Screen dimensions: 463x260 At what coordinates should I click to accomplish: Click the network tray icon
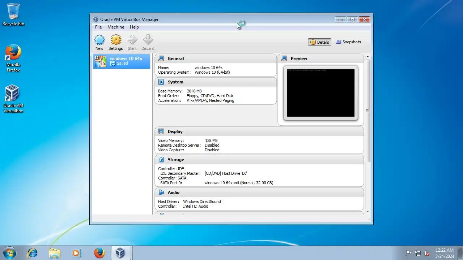(418, 253)
